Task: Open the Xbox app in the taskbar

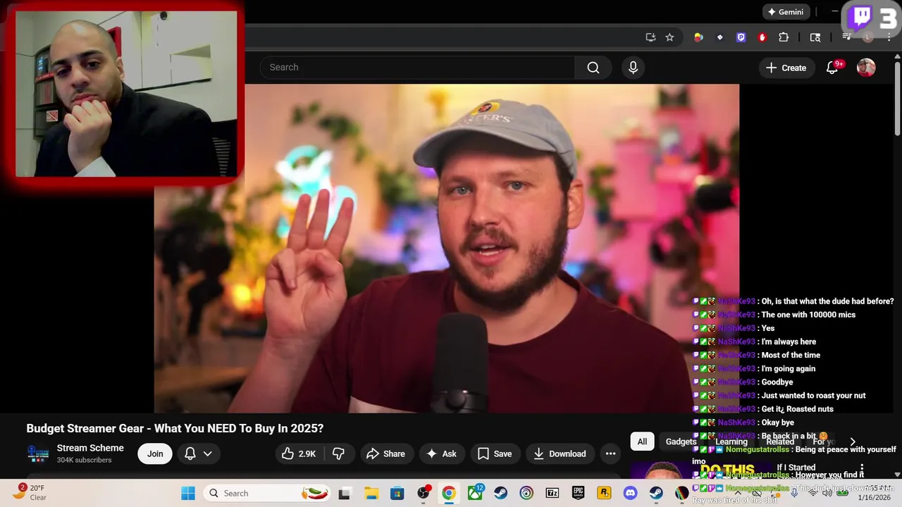Action: [475, 493]
